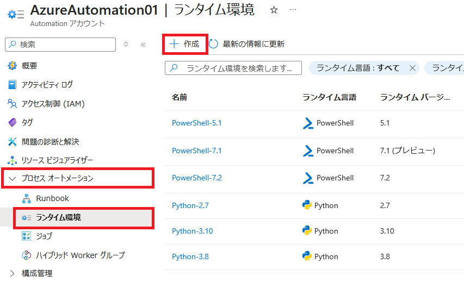Open リソース ビジュアライザー in sidebar
This screenshot has height=282, width=464.
tap(57, 160)
